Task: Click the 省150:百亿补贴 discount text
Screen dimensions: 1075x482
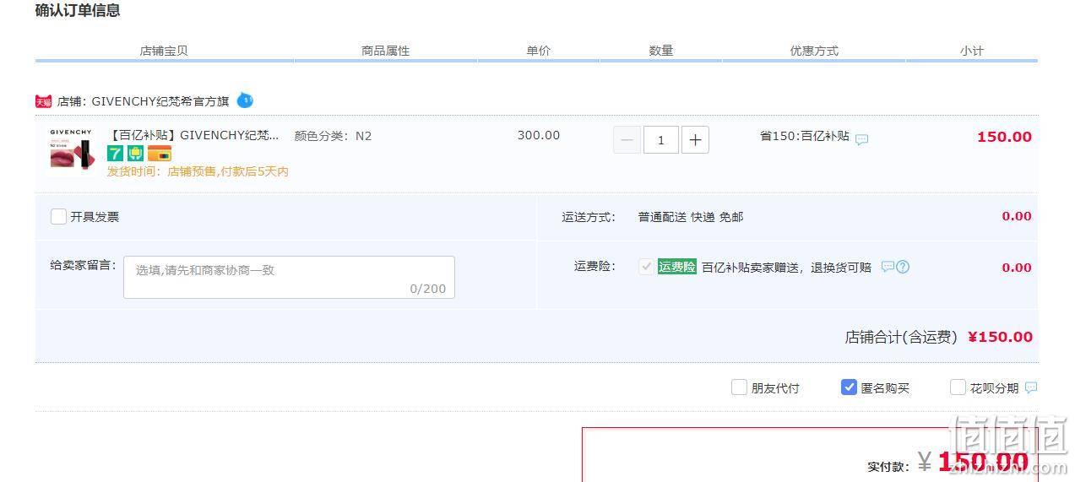Action: (805, 135)
